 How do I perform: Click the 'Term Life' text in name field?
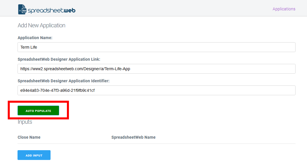click(29, 47)
